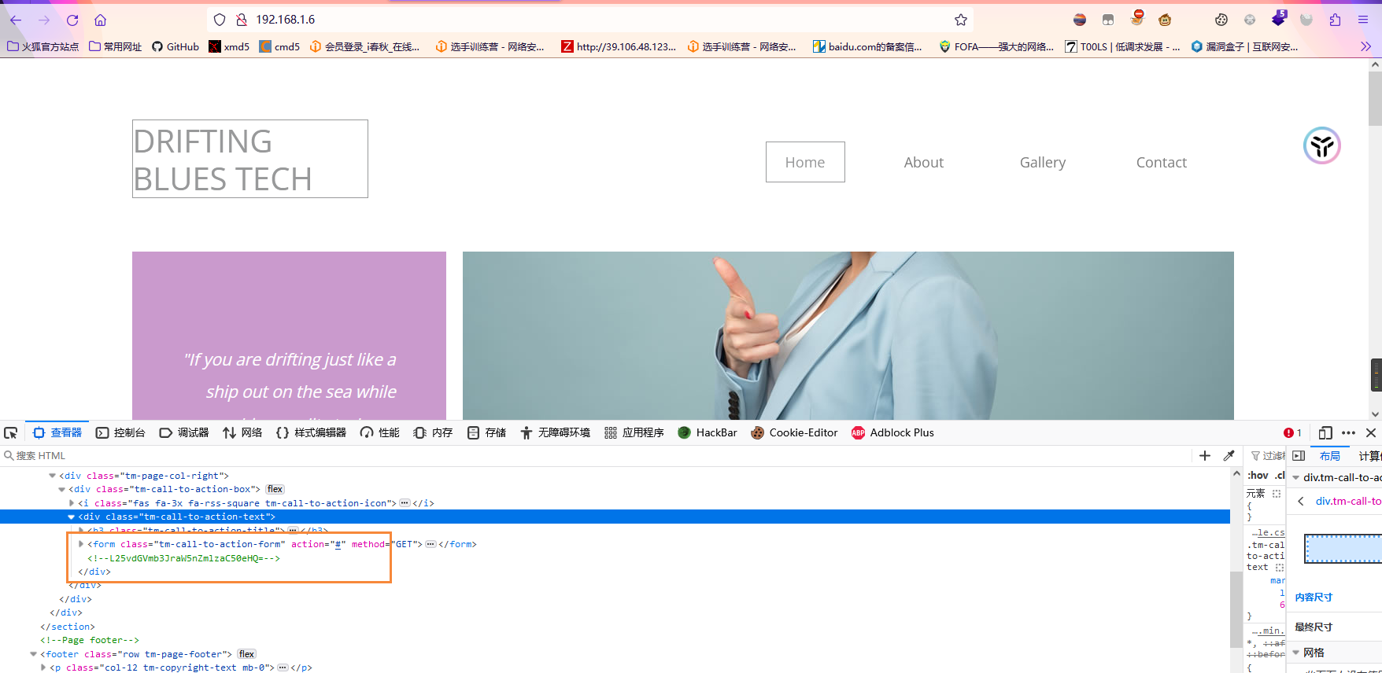This screenshot has width=1382, height=673.
Task: Show more bookmarks with the chevron
Action: 1365,46
